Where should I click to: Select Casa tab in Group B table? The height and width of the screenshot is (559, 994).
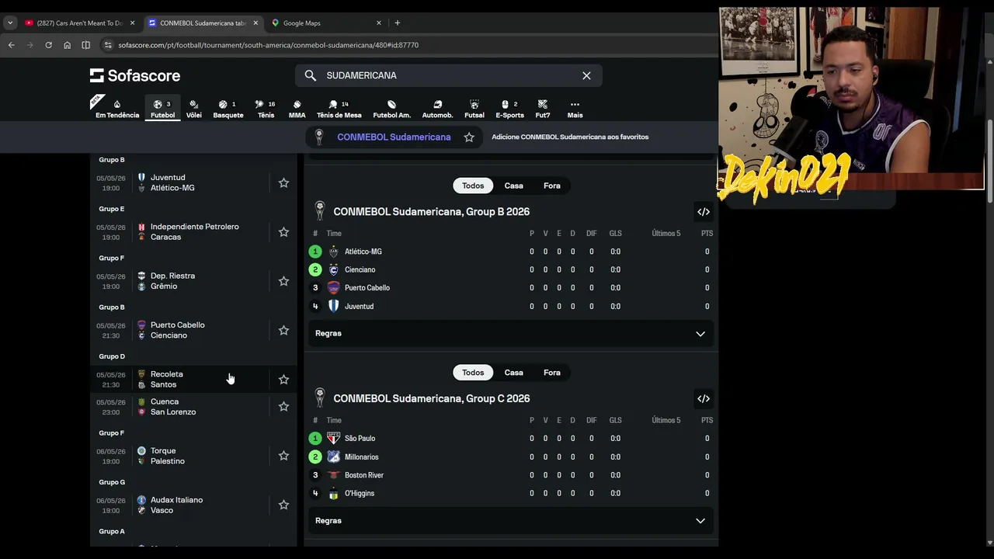(x=513, y=186)
